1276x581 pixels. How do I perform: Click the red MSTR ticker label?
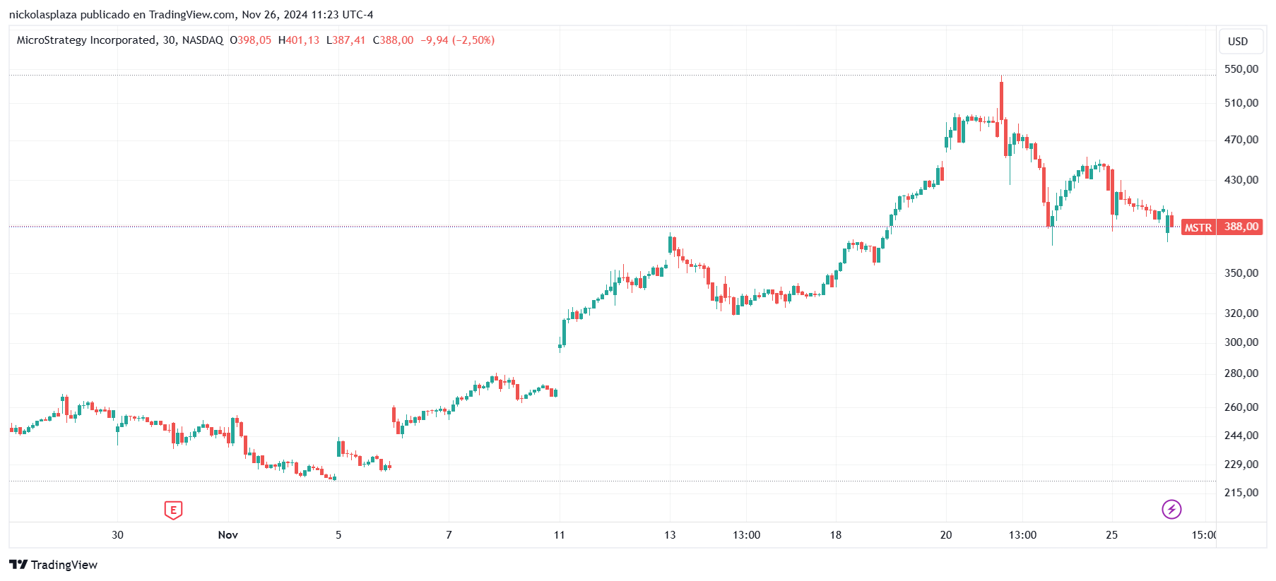[1198, 227]
